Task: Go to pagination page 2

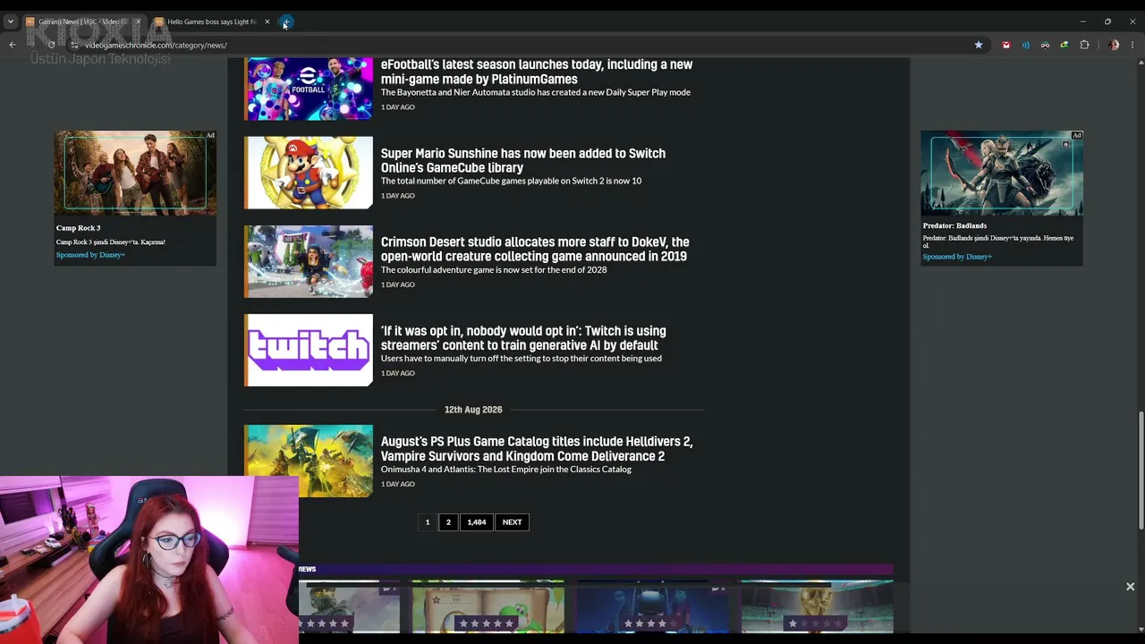Action: click(448, 522)
